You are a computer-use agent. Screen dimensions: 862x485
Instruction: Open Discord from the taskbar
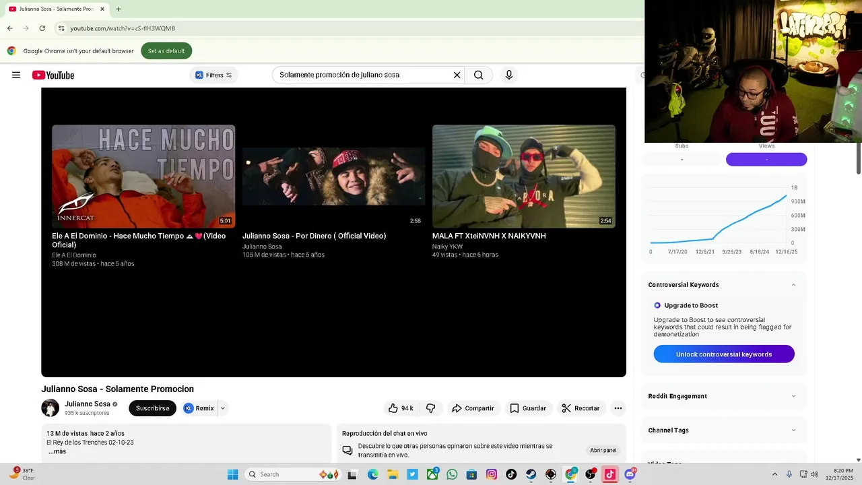point(630,474)
